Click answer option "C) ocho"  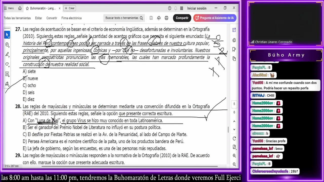29,85
